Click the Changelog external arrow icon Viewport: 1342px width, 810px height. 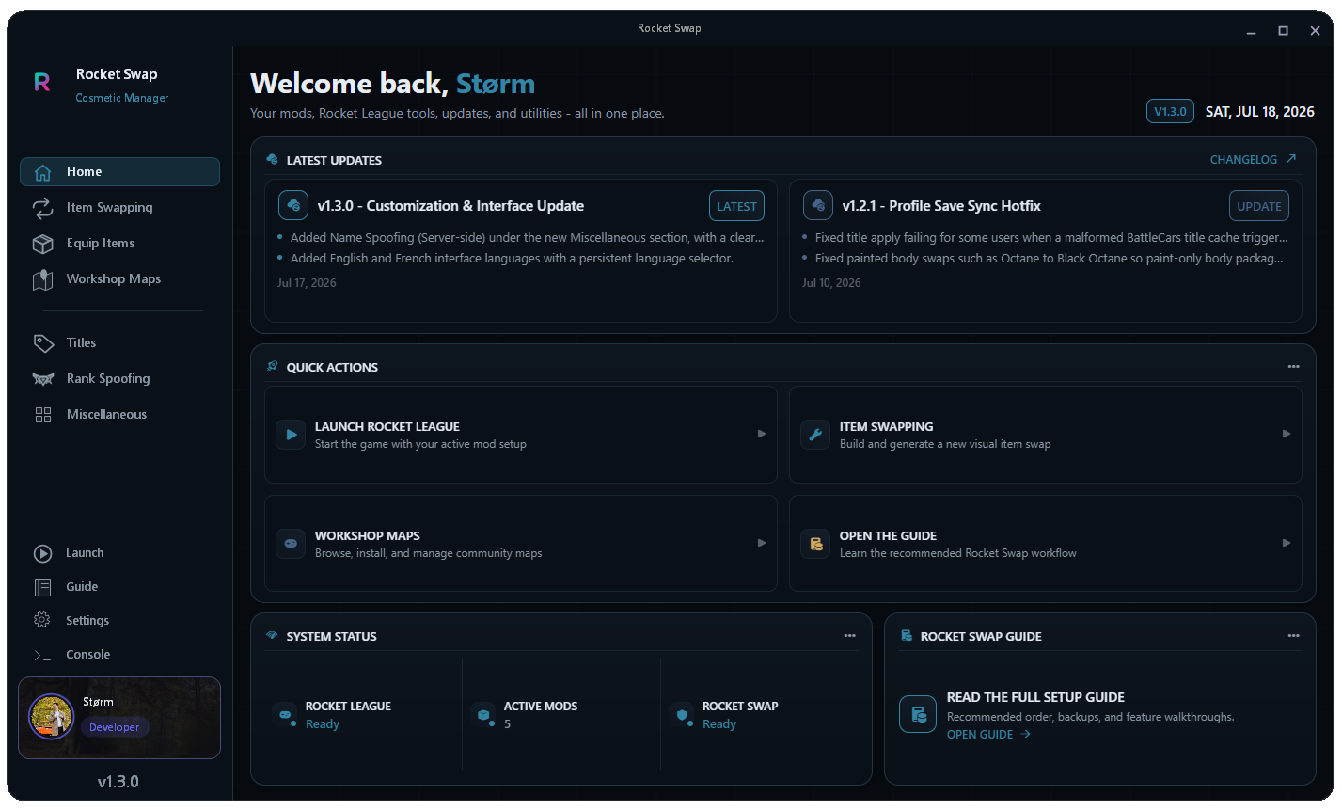click(1291, 159)
